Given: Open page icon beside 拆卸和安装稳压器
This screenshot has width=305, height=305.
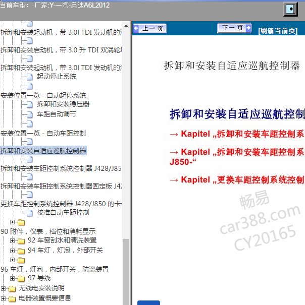Looking at the screenshot, I should tap(30, 104).
